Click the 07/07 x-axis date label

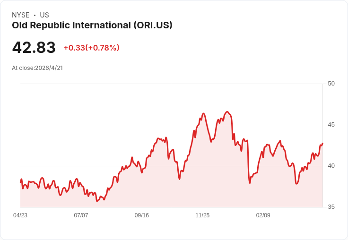point(81,215)
